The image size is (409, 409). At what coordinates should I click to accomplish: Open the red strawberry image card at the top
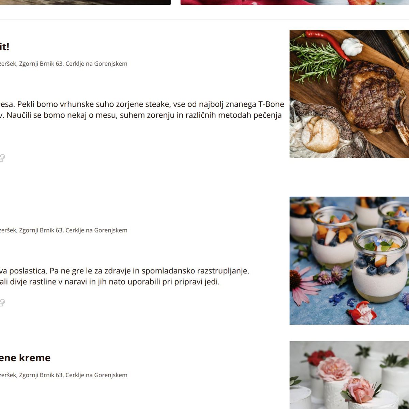(295, 2)
